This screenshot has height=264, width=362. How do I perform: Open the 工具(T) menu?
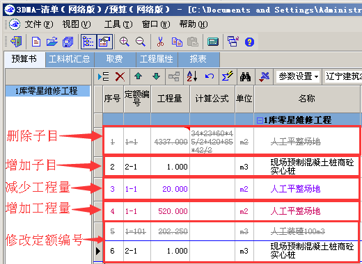118,24
